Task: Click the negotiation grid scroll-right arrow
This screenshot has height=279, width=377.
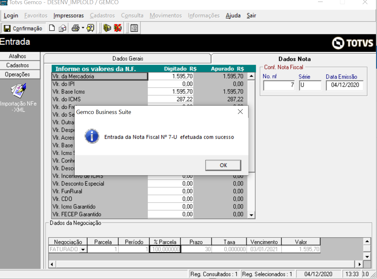Action: click(x=359, y=264)
